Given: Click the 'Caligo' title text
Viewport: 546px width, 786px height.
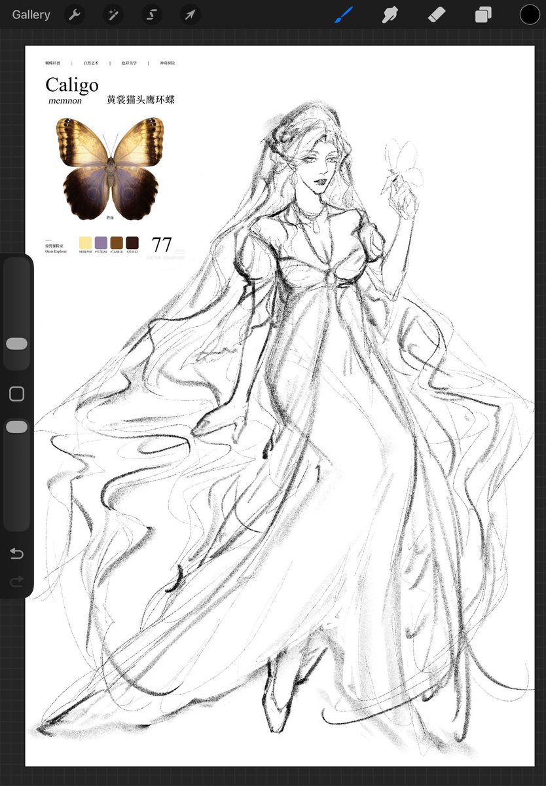Looking at the screenshot, I should [72, 85].
